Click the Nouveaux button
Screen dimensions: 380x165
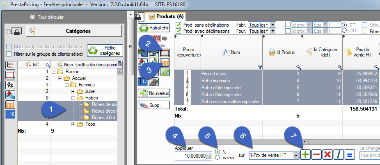pos(154,93)
